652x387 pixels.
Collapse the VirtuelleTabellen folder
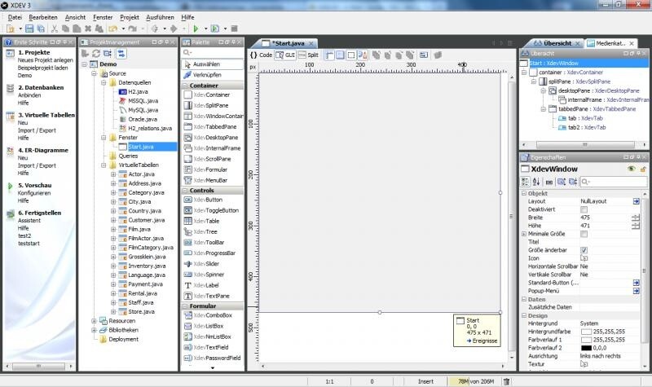(x=104, y=165)
